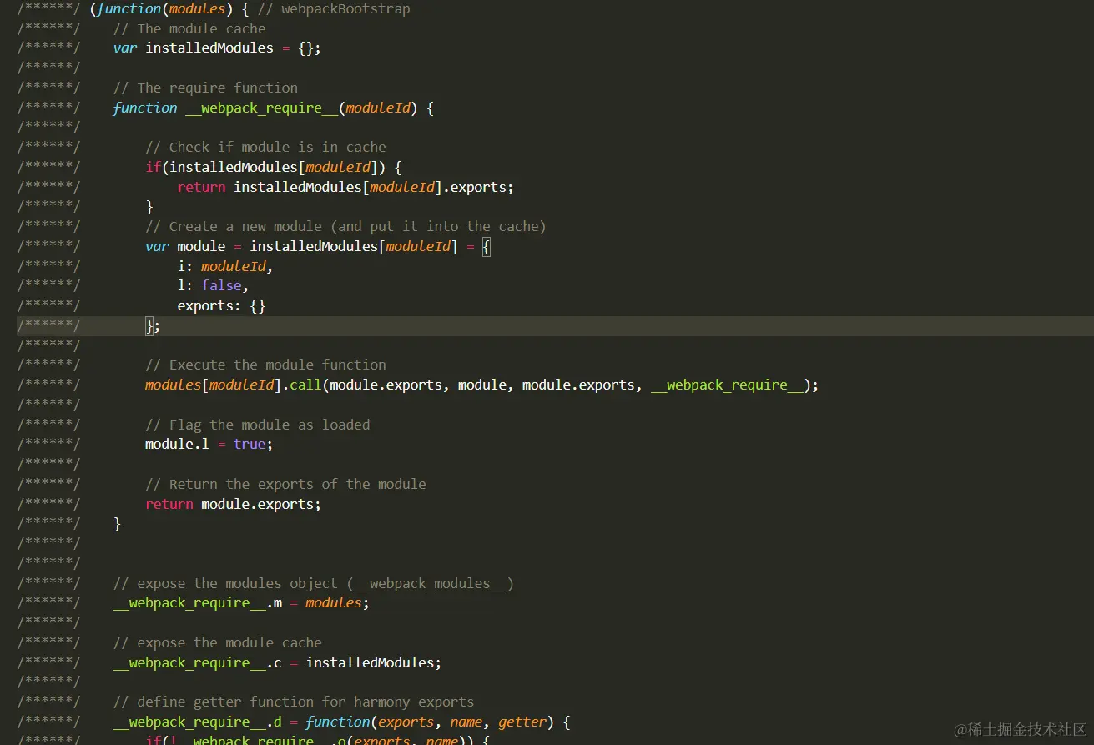The height and width of the screenshot is (745, 1094).
Task: Select the '// Create a new module' comment
Action: click(345, 226)
